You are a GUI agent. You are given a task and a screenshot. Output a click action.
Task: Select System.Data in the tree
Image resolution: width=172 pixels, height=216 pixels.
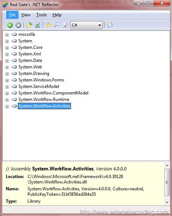(30, 60)
